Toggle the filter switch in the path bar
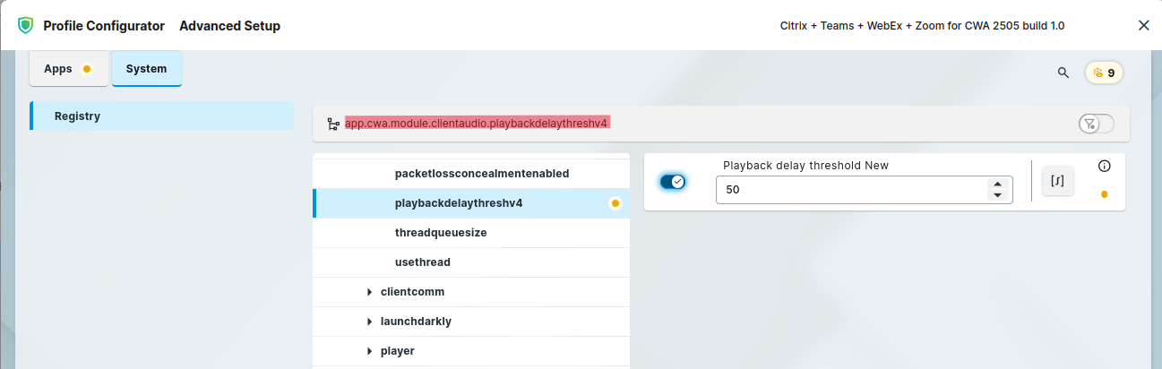Viewport: 1162px width, 369px height. [1097, 124]
